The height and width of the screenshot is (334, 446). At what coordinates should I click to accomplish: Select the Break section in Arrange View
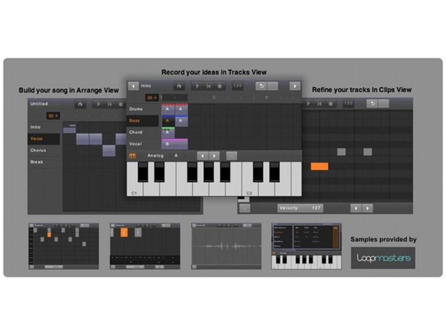pos(44,162)
